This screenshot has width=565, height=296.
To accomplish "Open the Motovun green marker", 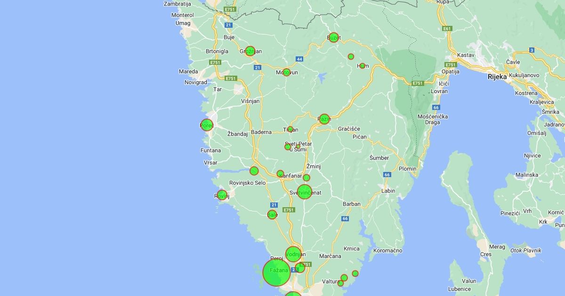I will click(286, 72).
